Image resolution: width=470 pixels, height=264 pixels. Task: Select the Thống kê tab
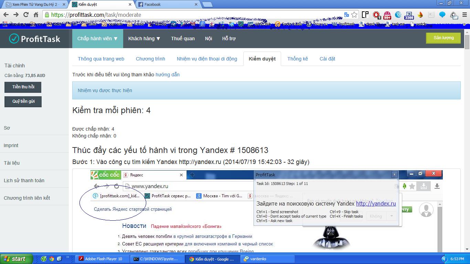pos(298,59)
